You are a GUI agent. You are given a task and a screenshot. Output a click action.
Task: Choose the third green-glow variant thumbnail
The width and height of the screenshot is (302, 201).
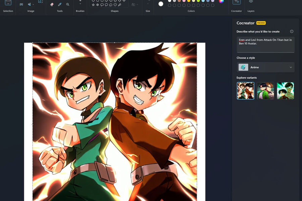point(285,91)
